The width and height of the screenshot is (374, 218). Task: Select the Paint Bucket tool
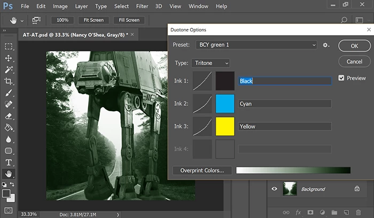(9, 128)
